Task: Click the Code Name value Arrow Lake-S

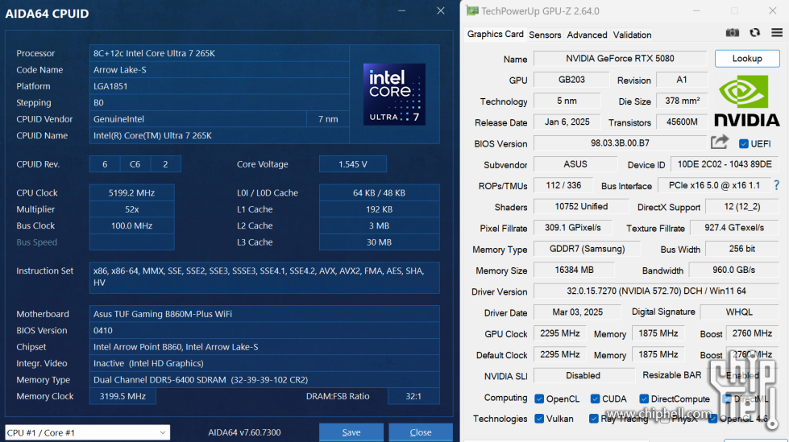Action: (219, 69)
